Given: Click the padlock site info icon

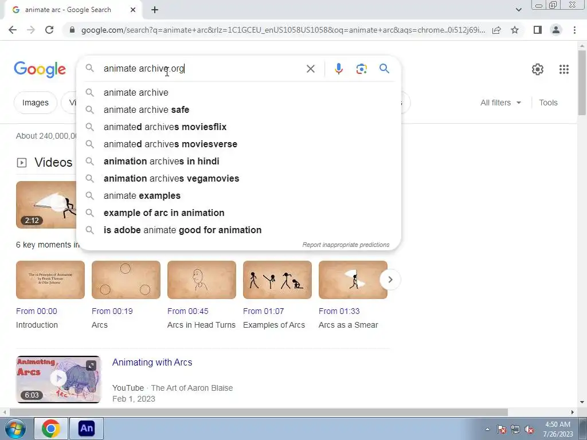Looking at the screenshot, I should click(72, 30).
